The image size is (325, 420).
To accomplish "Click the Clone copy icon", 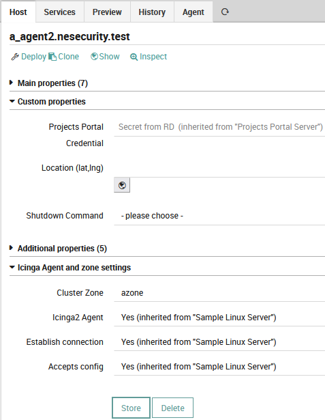I will 52,57.
